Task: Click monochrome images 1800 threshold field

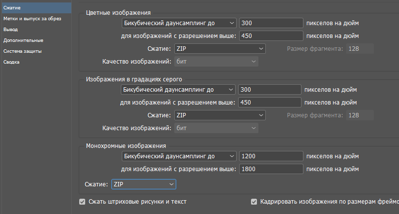Action: click(x=271, y=169)
